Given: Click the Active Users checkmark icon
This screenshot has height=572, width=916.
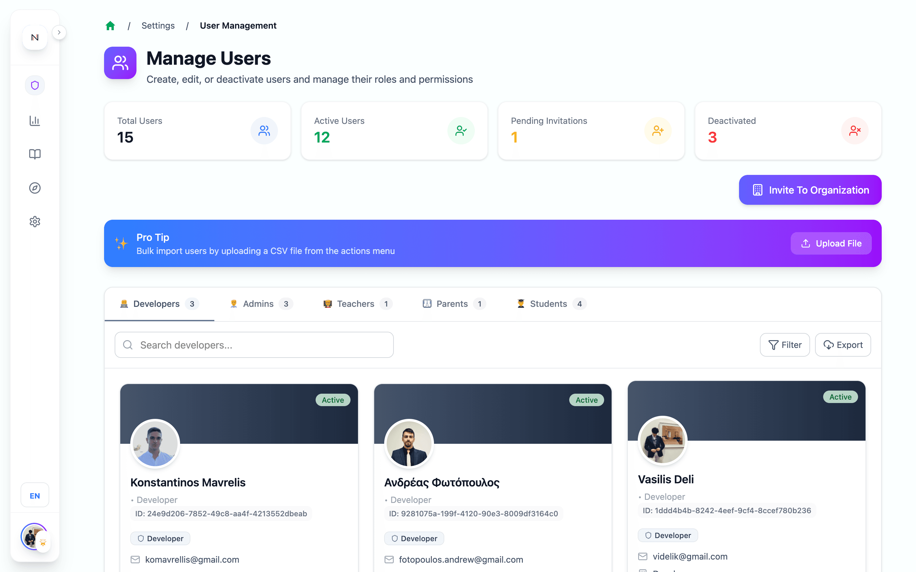Looking at the screenshot, I should point(461,131).
